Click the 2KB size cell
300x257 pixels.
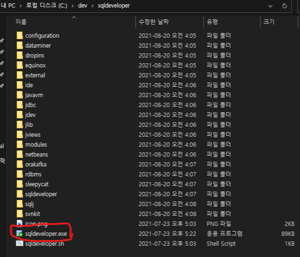[290, 224]
